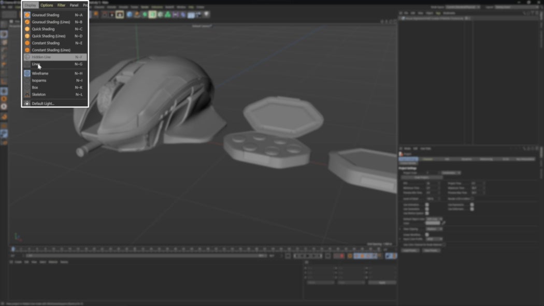This screenshot has width=544, height=306.
Task: Select the Project Settings attribute tab
Action: (x=408, y=159)
